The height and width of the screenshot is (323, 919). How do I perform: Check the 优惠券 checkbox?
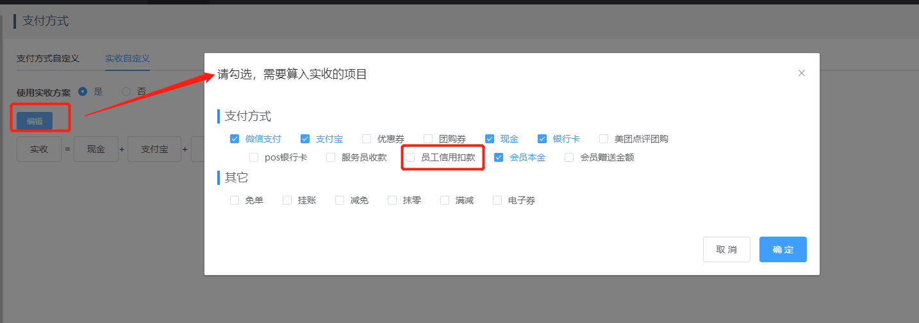pyautogui.click(x=367, y=139)
